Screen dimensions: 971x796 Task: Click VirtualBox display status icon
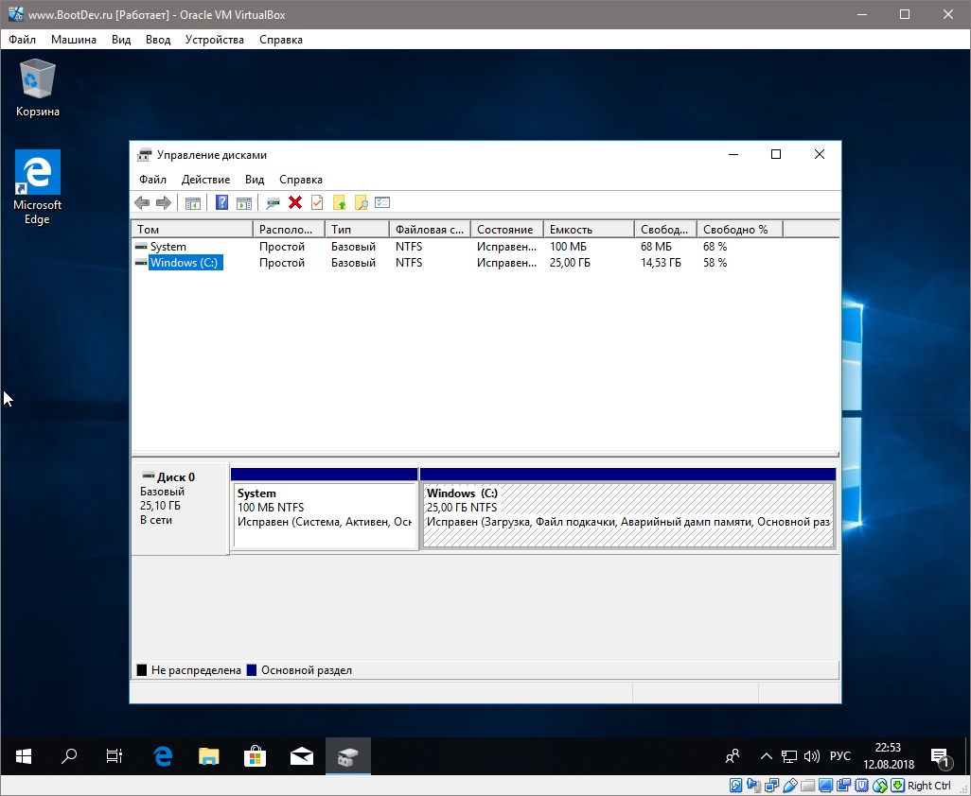tap(825, 786)
